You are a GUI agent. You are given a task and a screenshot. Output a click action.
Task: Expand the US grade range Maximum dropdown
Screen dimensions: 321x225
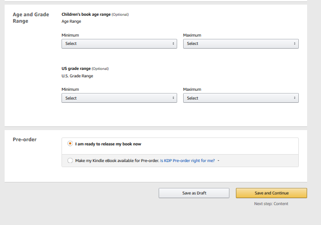pos(241,98)
